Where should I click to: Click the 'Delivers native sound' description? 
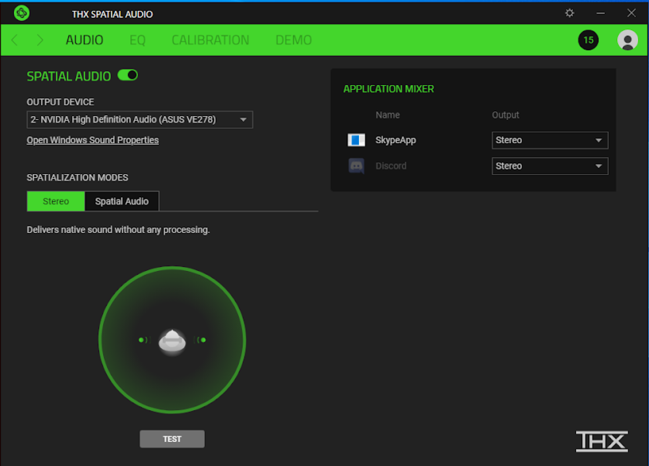click(118, 230)
